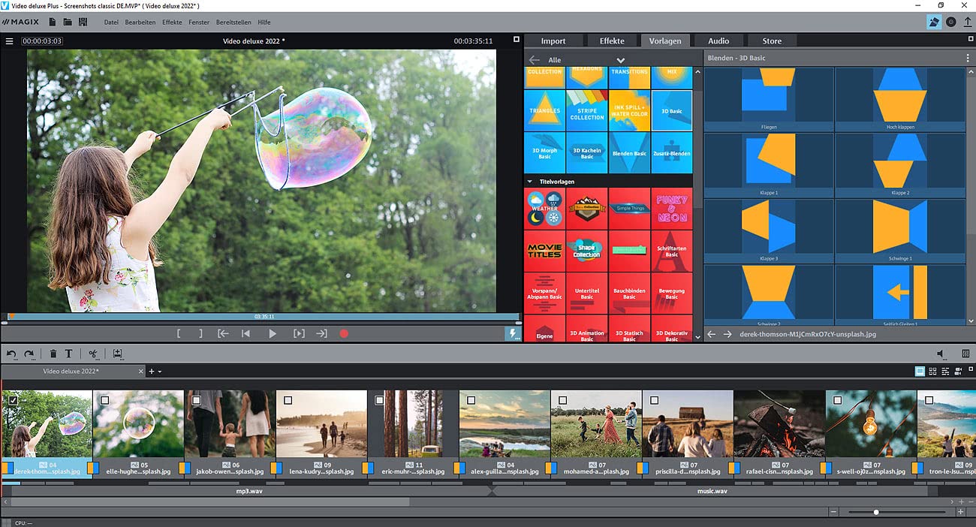976x527 pixels.
Task: Open the Store tab
Action: pyautogui.click(x=772, y=41)
